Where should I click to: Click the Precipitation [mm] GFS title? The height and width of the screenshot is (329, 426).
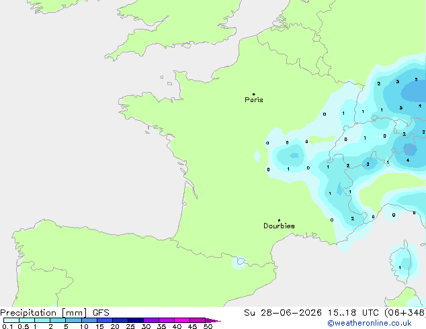pyautogui.click(x=54, y=313)
